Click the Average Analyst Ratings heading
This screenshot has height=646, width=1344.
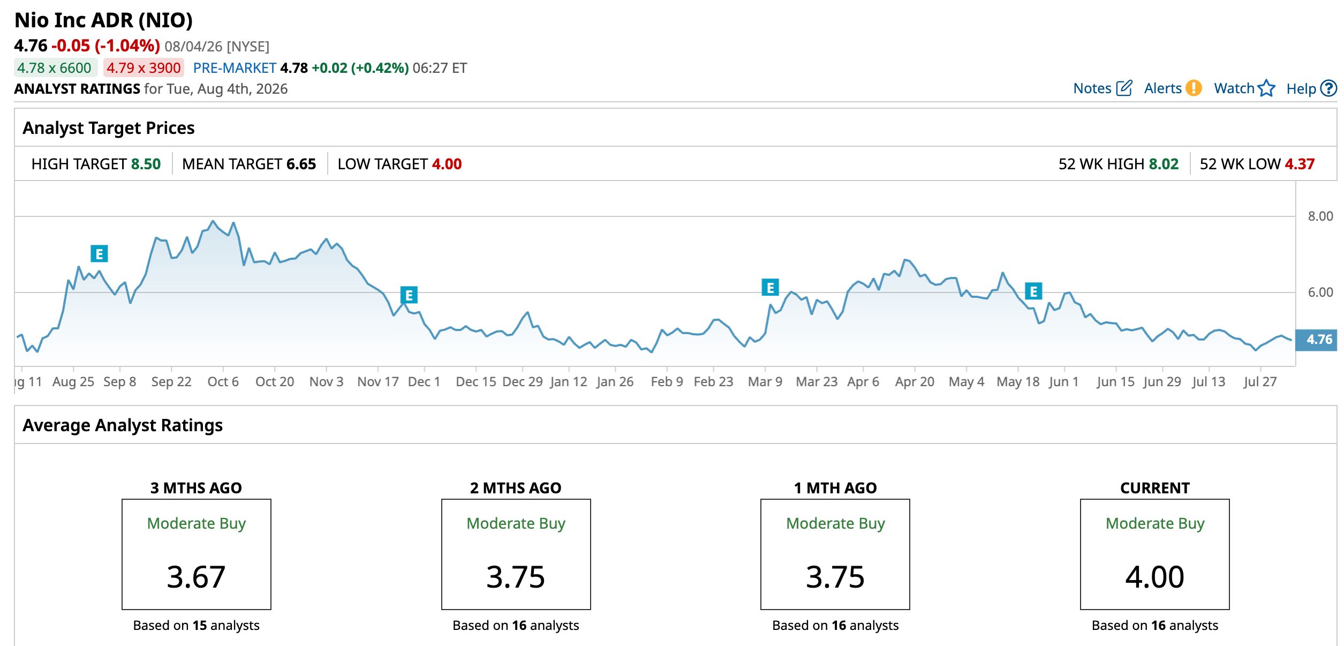coord(123,425)
